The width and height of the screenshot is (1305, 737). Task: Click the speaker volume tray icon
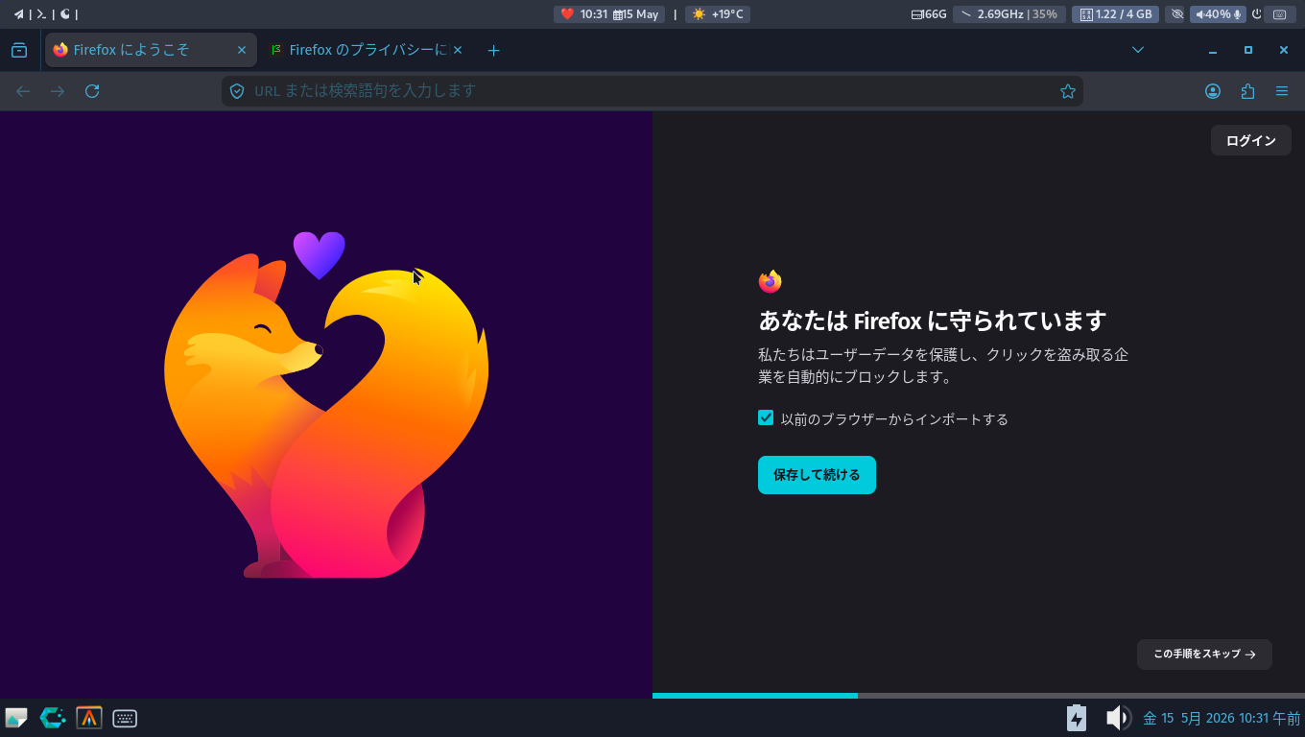pos(1118,718)
